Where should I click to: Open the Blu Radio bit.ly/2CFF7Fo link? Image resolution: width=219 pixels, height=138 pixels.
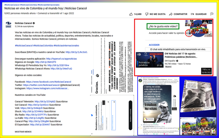point(36,115)
